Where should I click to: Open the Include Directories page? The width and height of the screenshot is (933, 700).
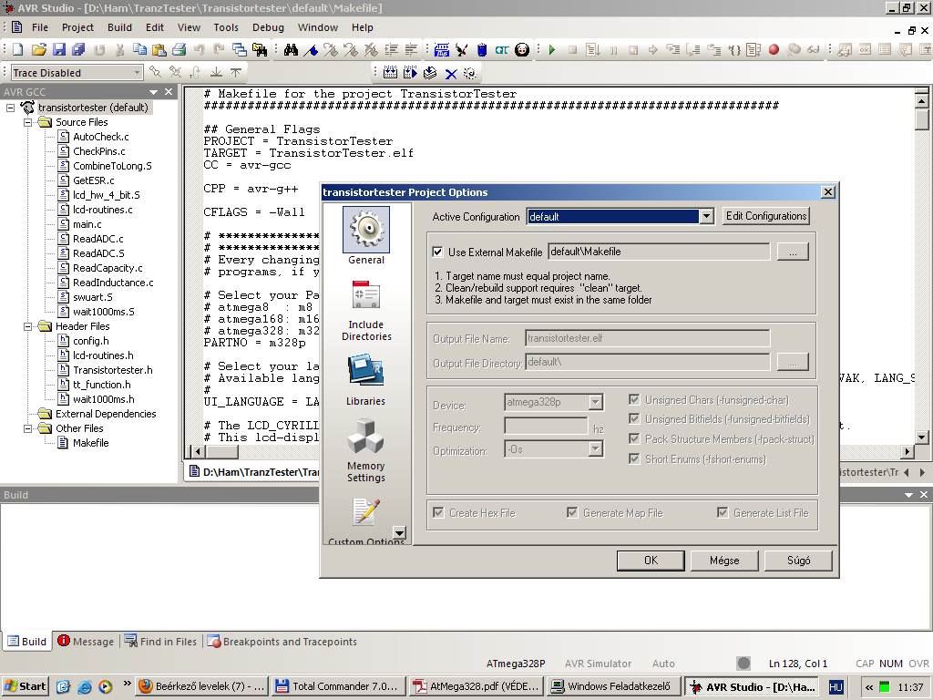click(x=366, y=310)
